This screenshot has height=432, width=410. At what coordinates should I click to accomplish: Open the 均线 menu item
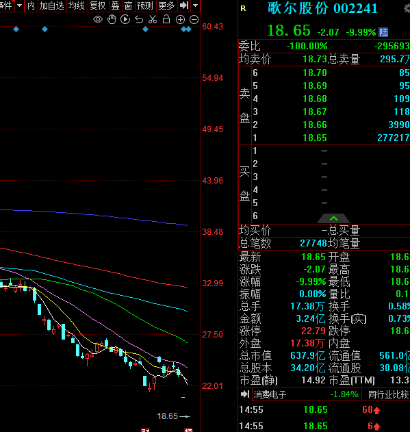point(77,5)
